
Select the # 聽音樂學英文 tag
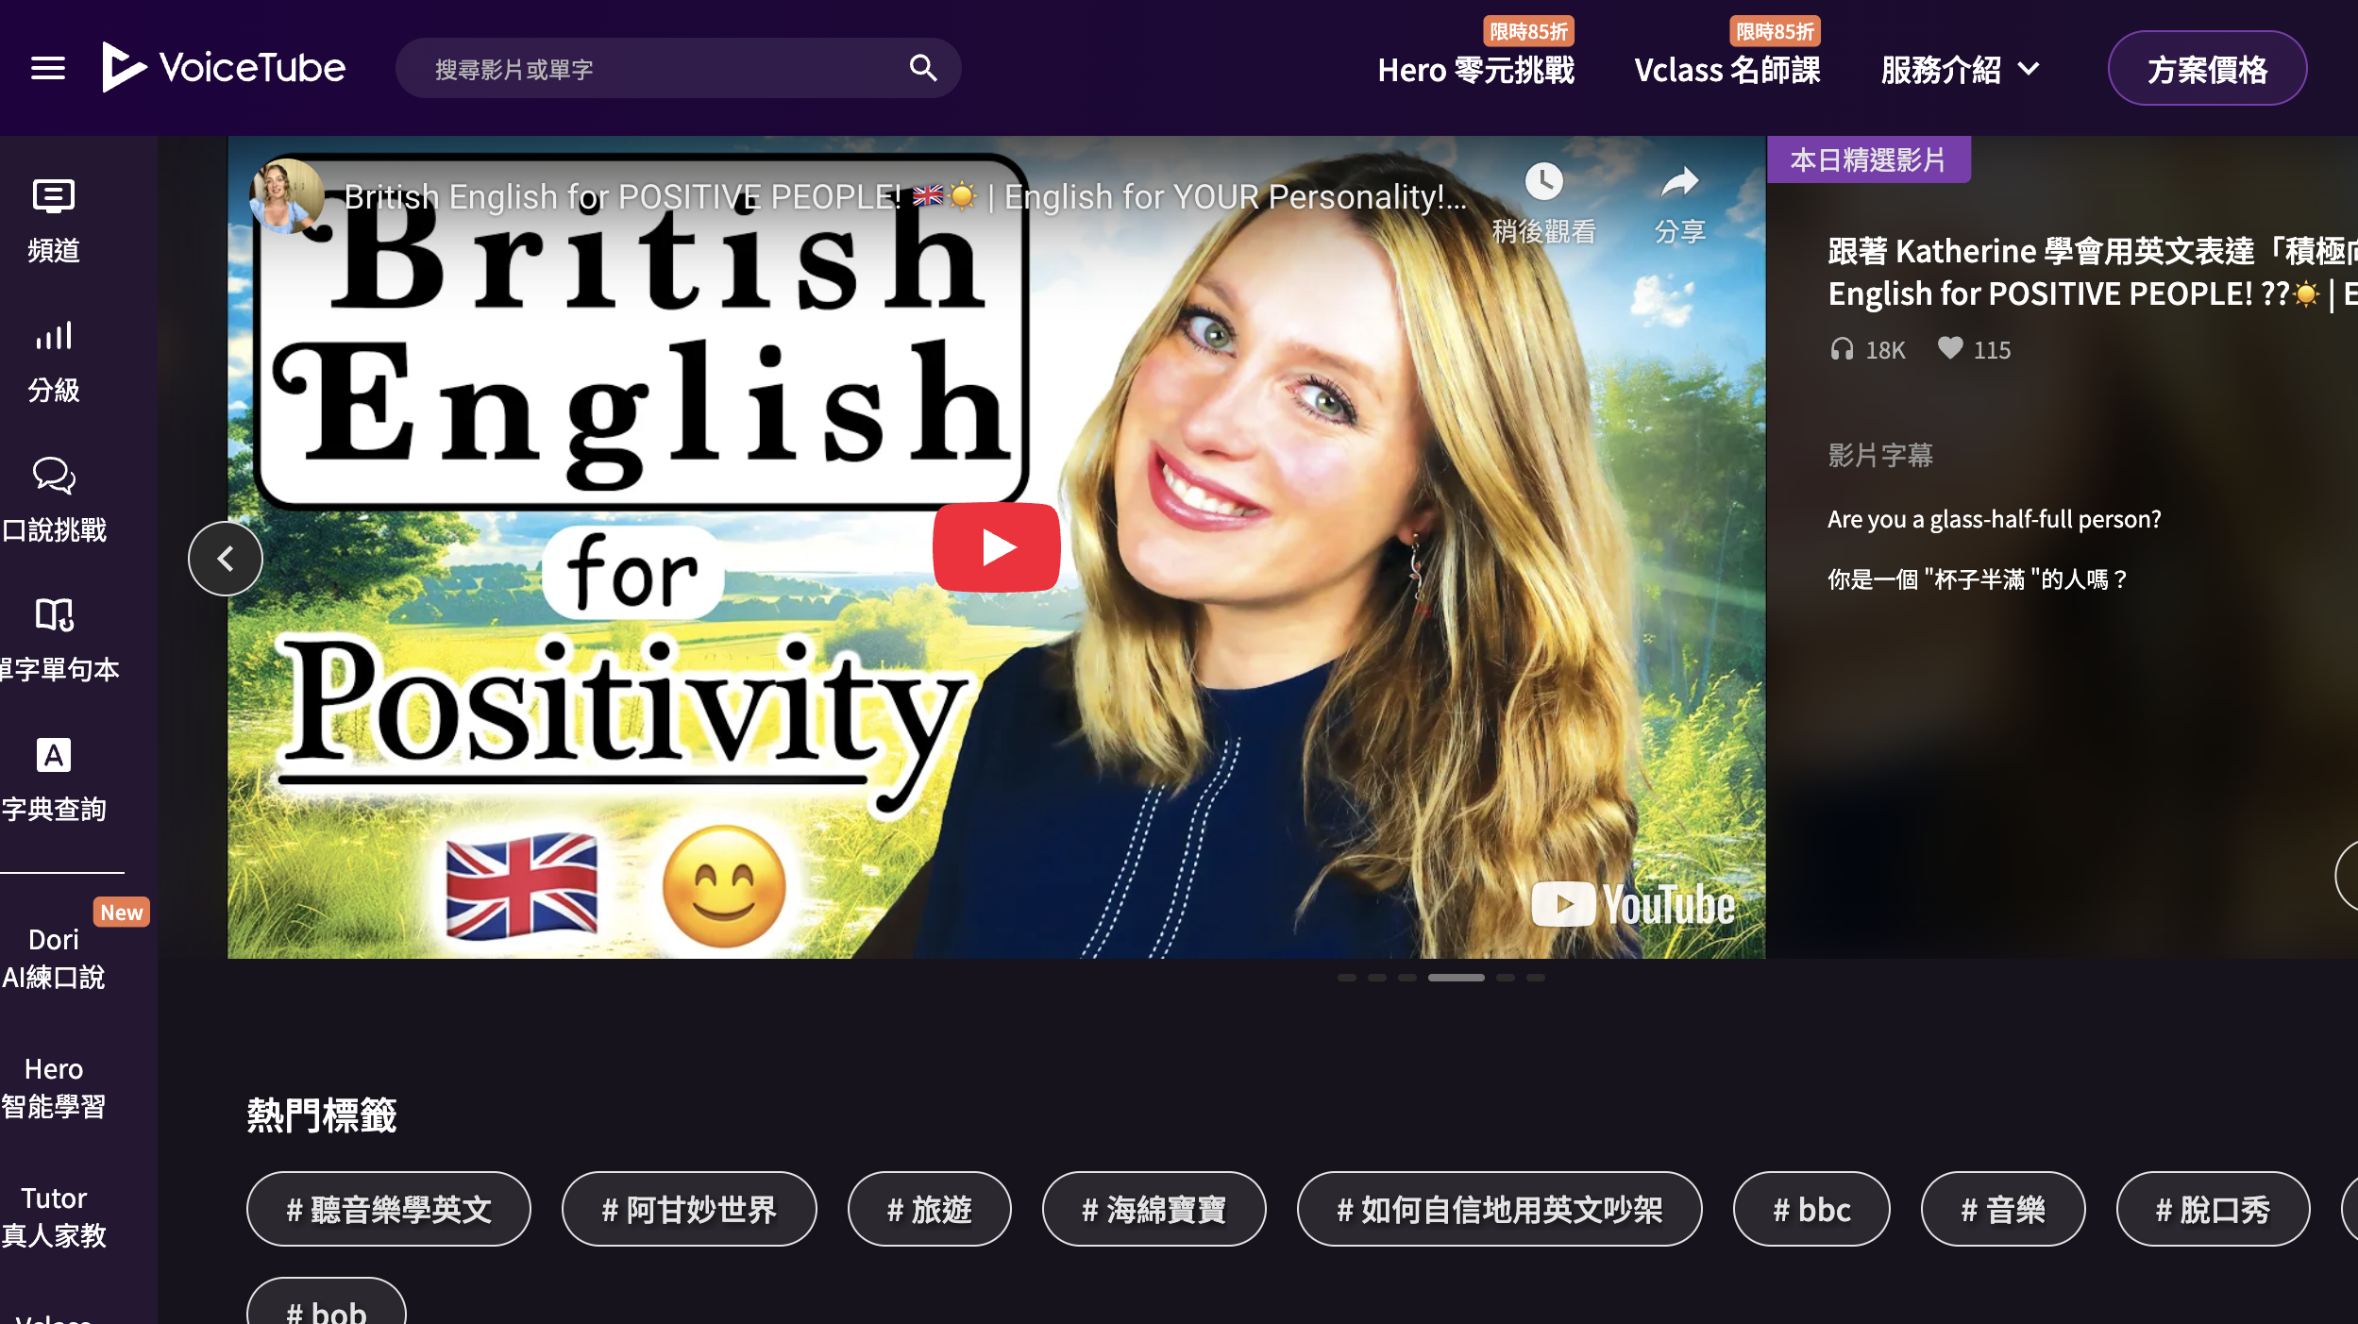[389, 1209]
